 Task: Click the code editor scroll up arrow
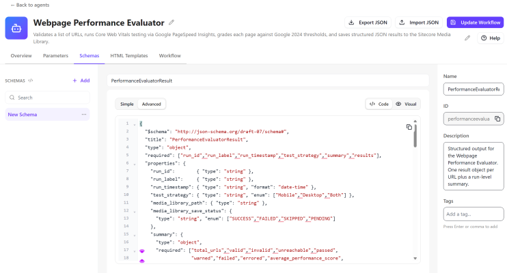[415, 121]
